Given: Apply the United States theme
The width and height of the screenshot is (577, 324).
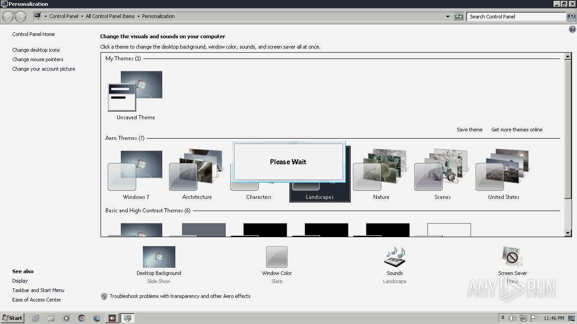Looking at the screenshot, I should (503, 171).
